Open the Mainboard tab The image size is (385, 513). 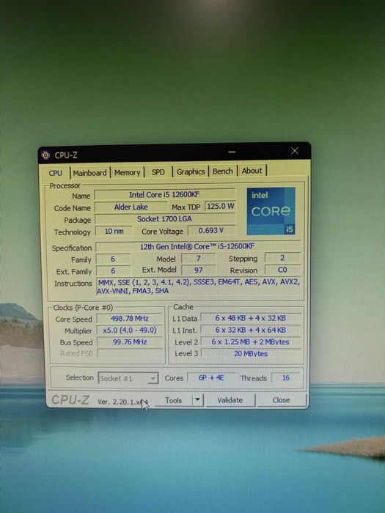[x=89, y=172]
